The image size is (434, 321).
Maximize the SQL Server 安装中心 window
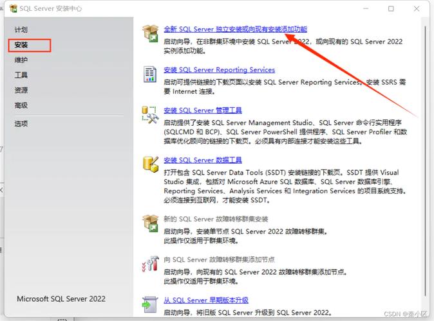click(x=391, y=8)
